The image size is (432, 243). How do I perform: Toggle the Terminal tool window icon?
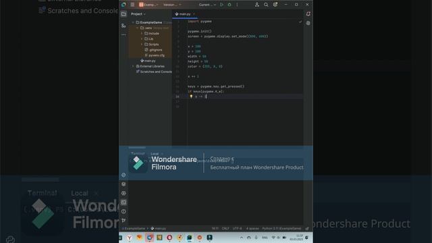124,202
